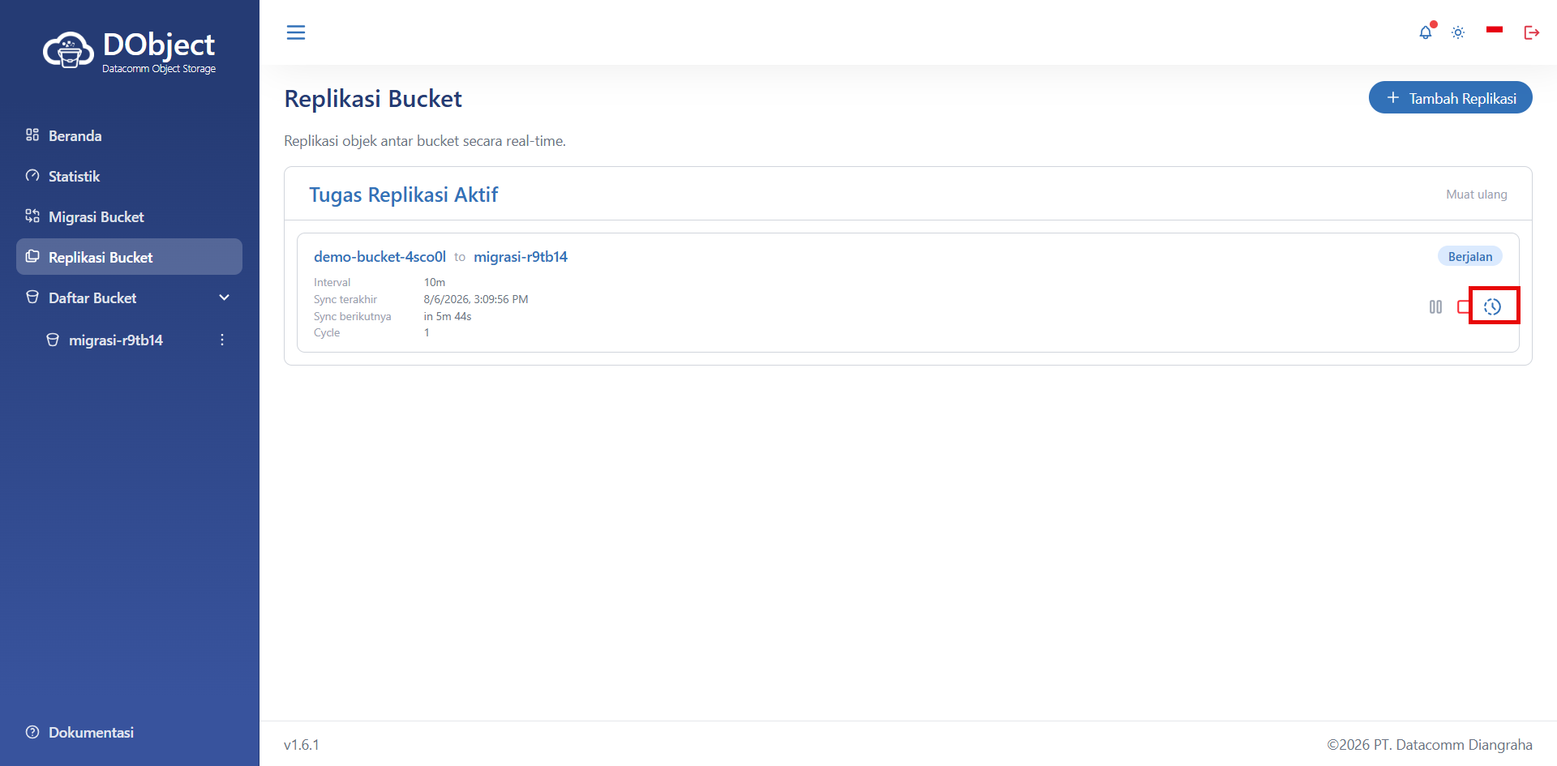The width and height of the screenshot is (1557, 766).
Task: Open the three-dot menu for migrasi-r9tb14
Action: point(222,340)
